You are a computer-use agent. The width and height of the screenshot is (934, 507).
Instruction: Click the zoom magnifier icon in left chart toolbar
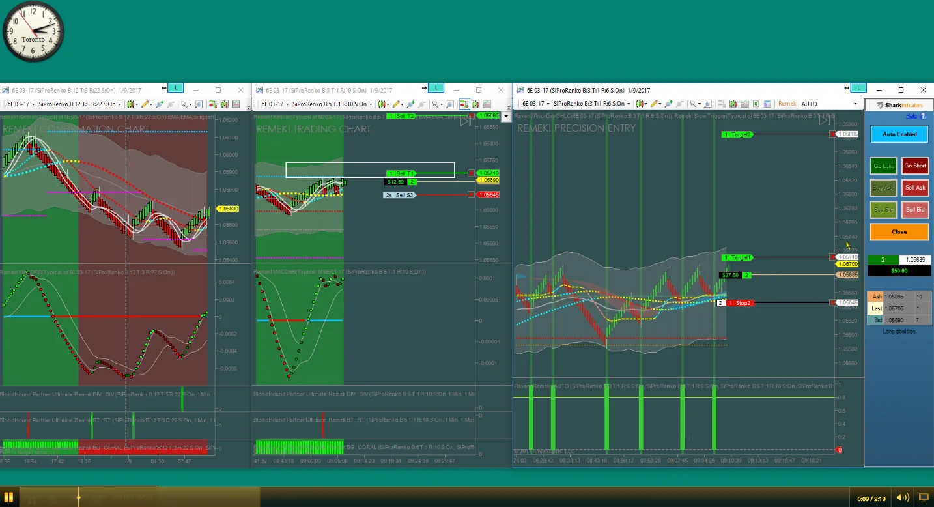(199, 104)
